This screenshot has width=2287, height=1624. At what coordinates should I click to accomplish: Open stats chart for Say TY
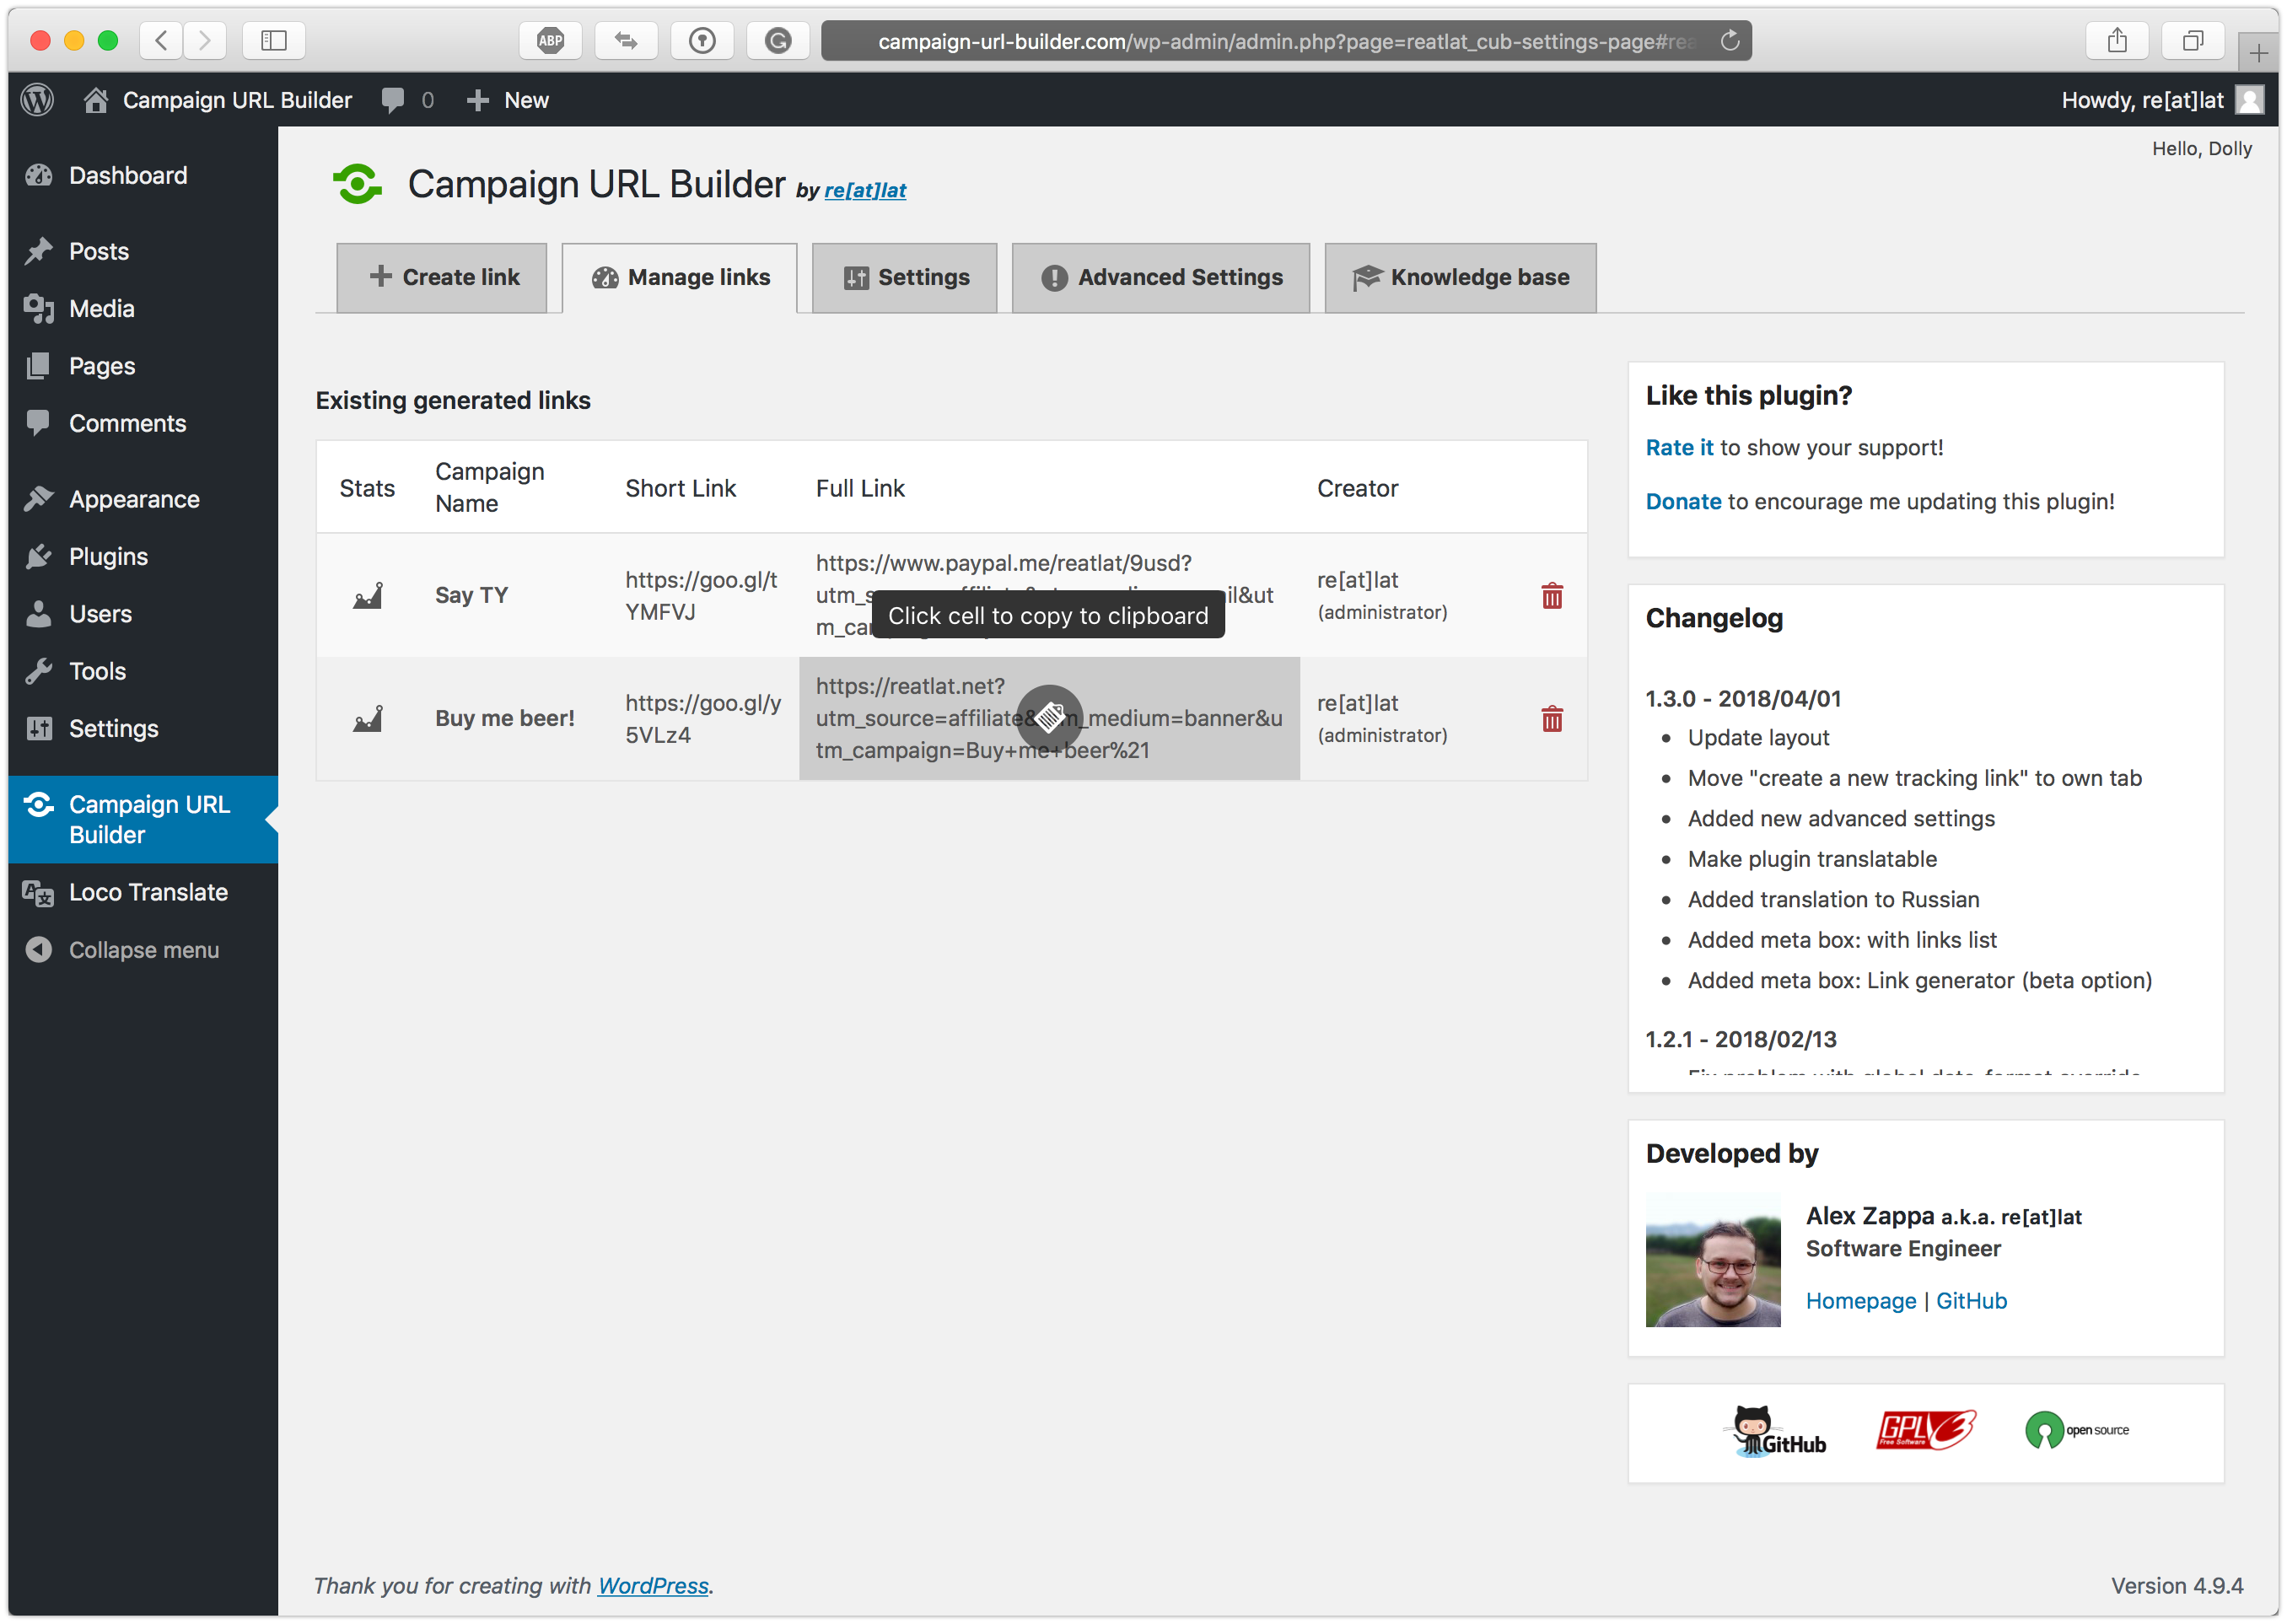367,596
